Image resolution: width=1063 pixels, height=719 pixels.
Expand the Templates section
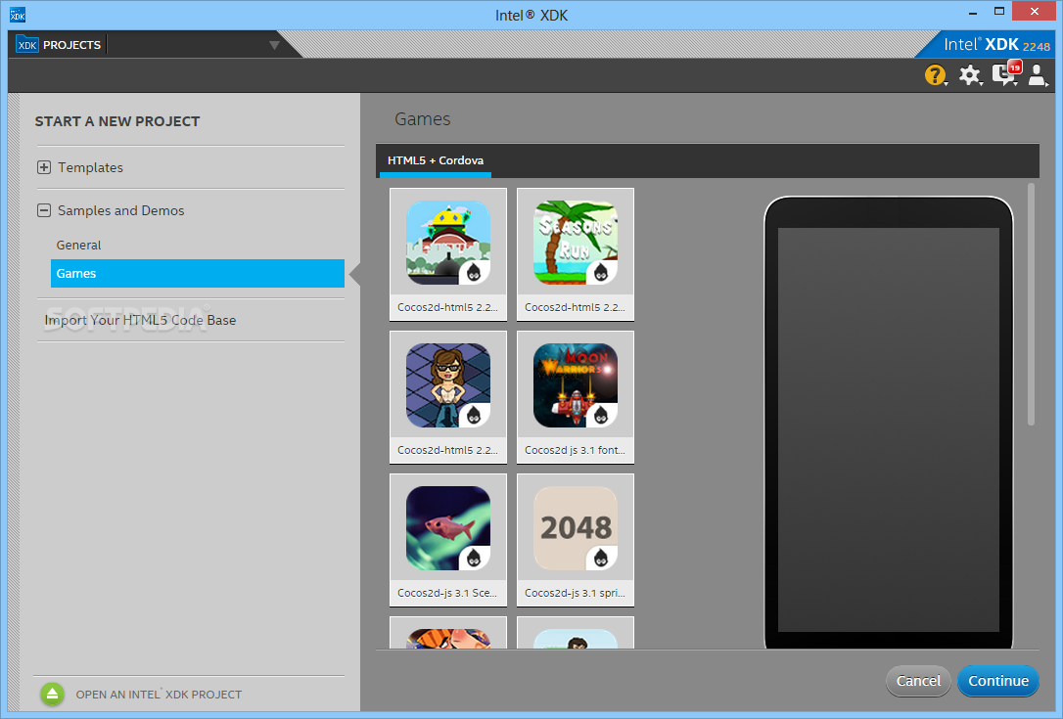click(x=43, y=167)
